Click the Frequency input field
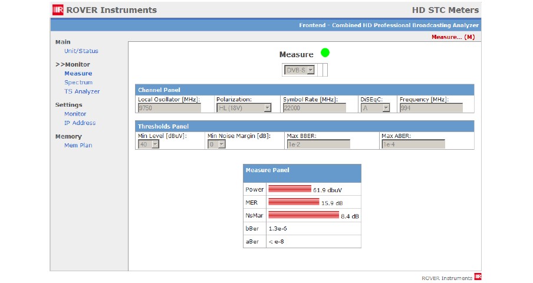Image resolution: width=533 pixels, height=283 pixels. (x=431, y=108)
